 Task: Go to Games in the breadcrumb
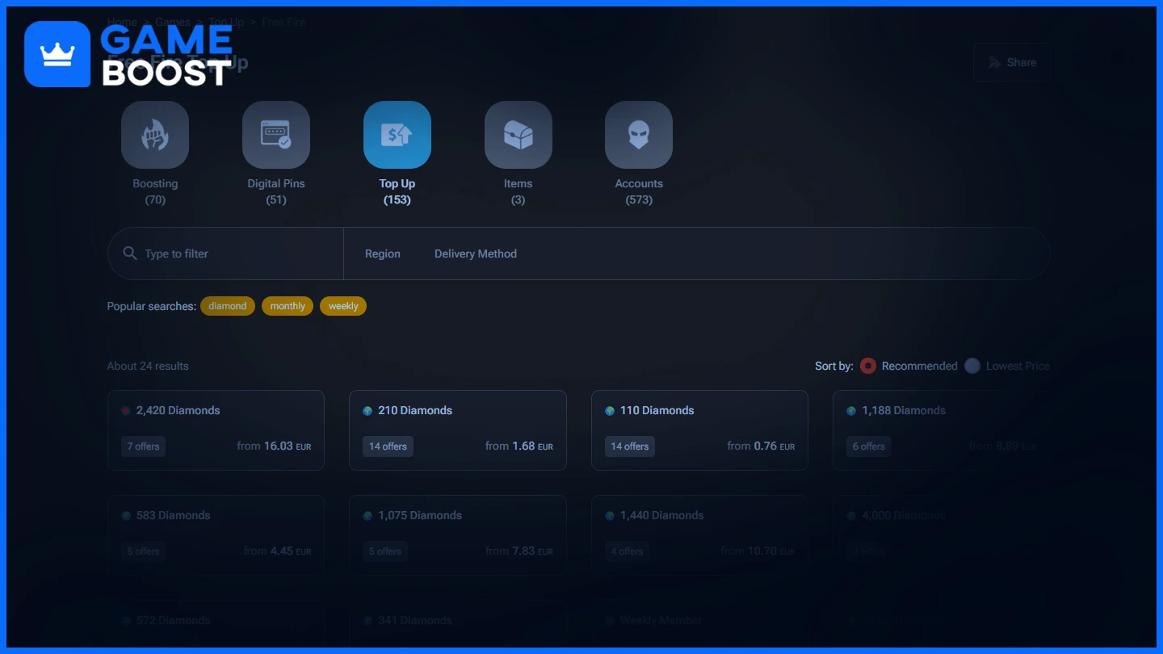coord(173,22)
